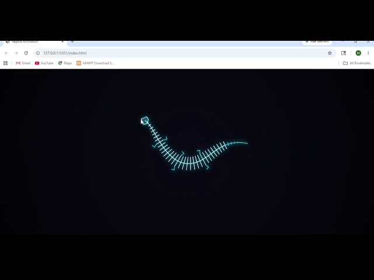Open the Gmail bookmark

(x=23, y=63)
